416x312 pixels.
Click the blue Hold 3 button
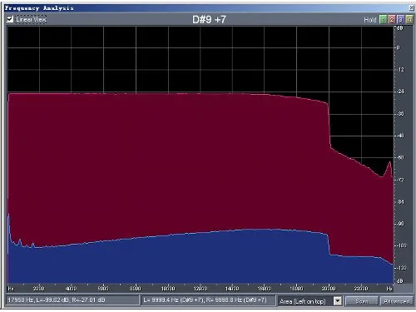pos(400,19)
